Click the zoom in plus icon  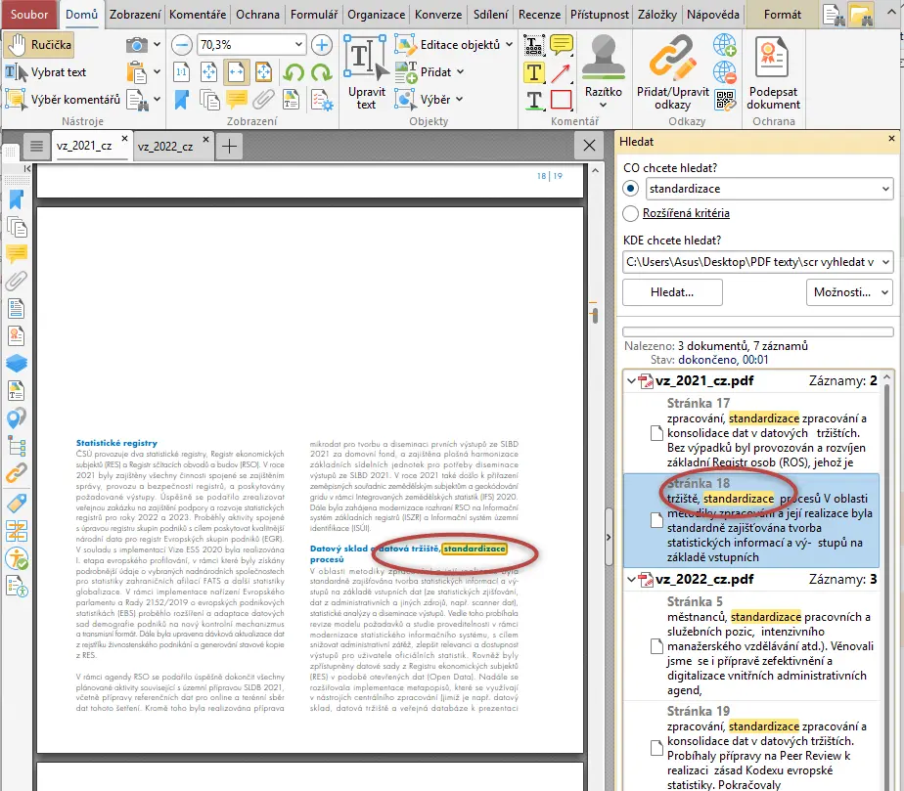tap(322, 44)
